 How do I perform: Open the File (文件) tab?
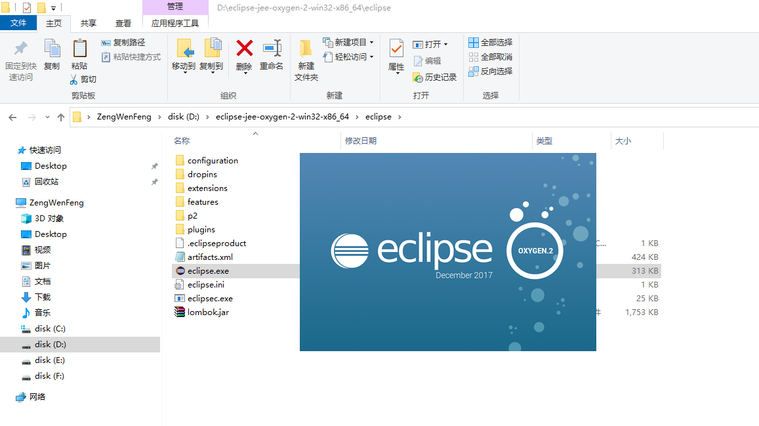[18, 23]
